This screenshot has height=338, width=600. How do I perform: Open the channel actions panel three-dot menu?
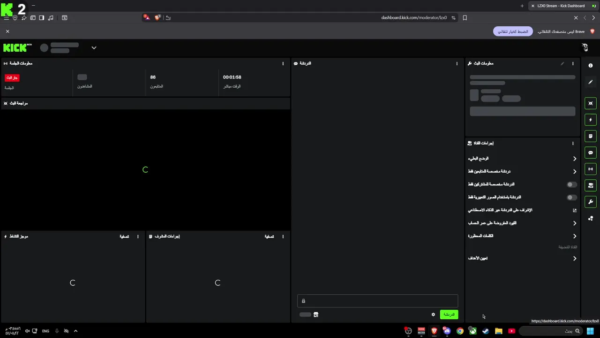(573, 143)
